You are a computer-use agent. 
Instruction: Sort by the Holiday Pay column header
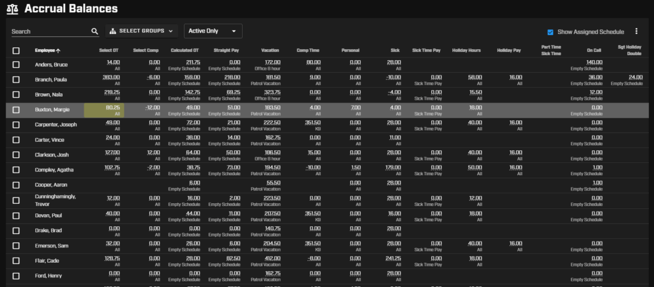click(509, 50)
